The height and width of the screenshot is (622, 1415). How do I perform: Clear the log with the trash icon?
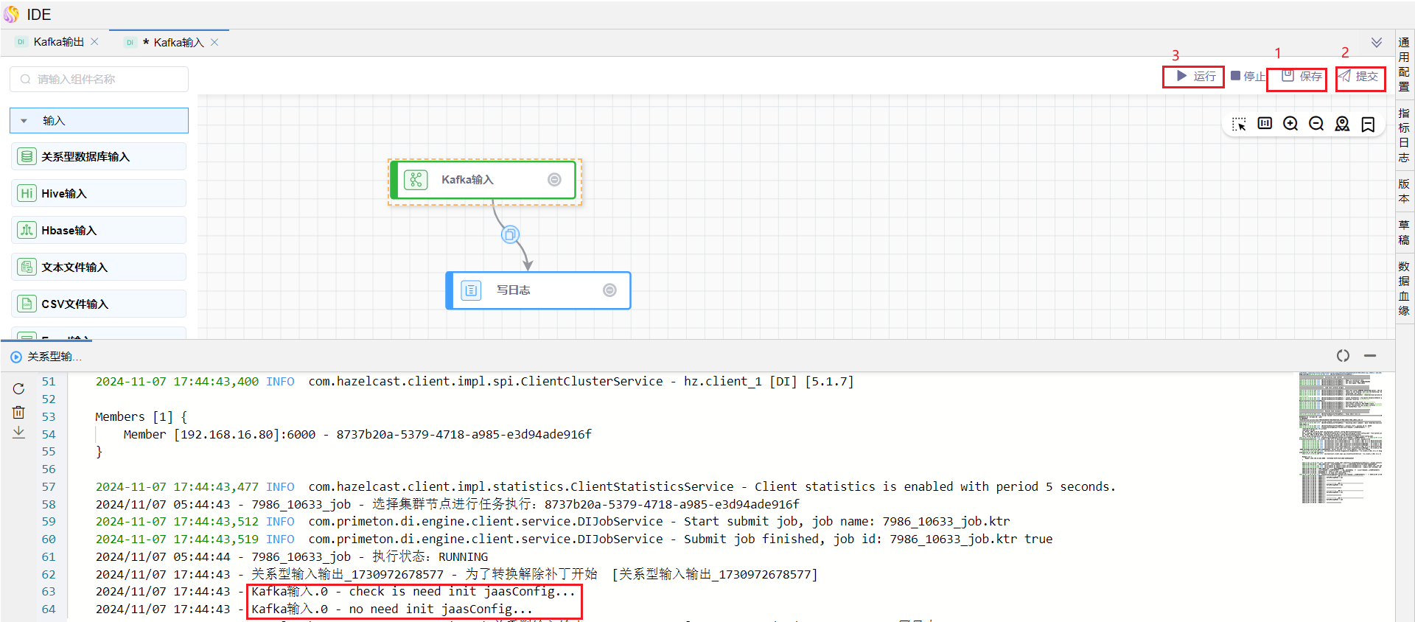tap(18, 412)
